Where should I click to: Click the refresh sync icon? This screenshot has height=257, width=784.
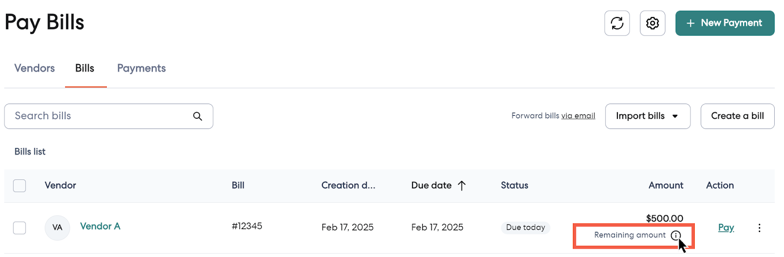click(x=617, y=23)
